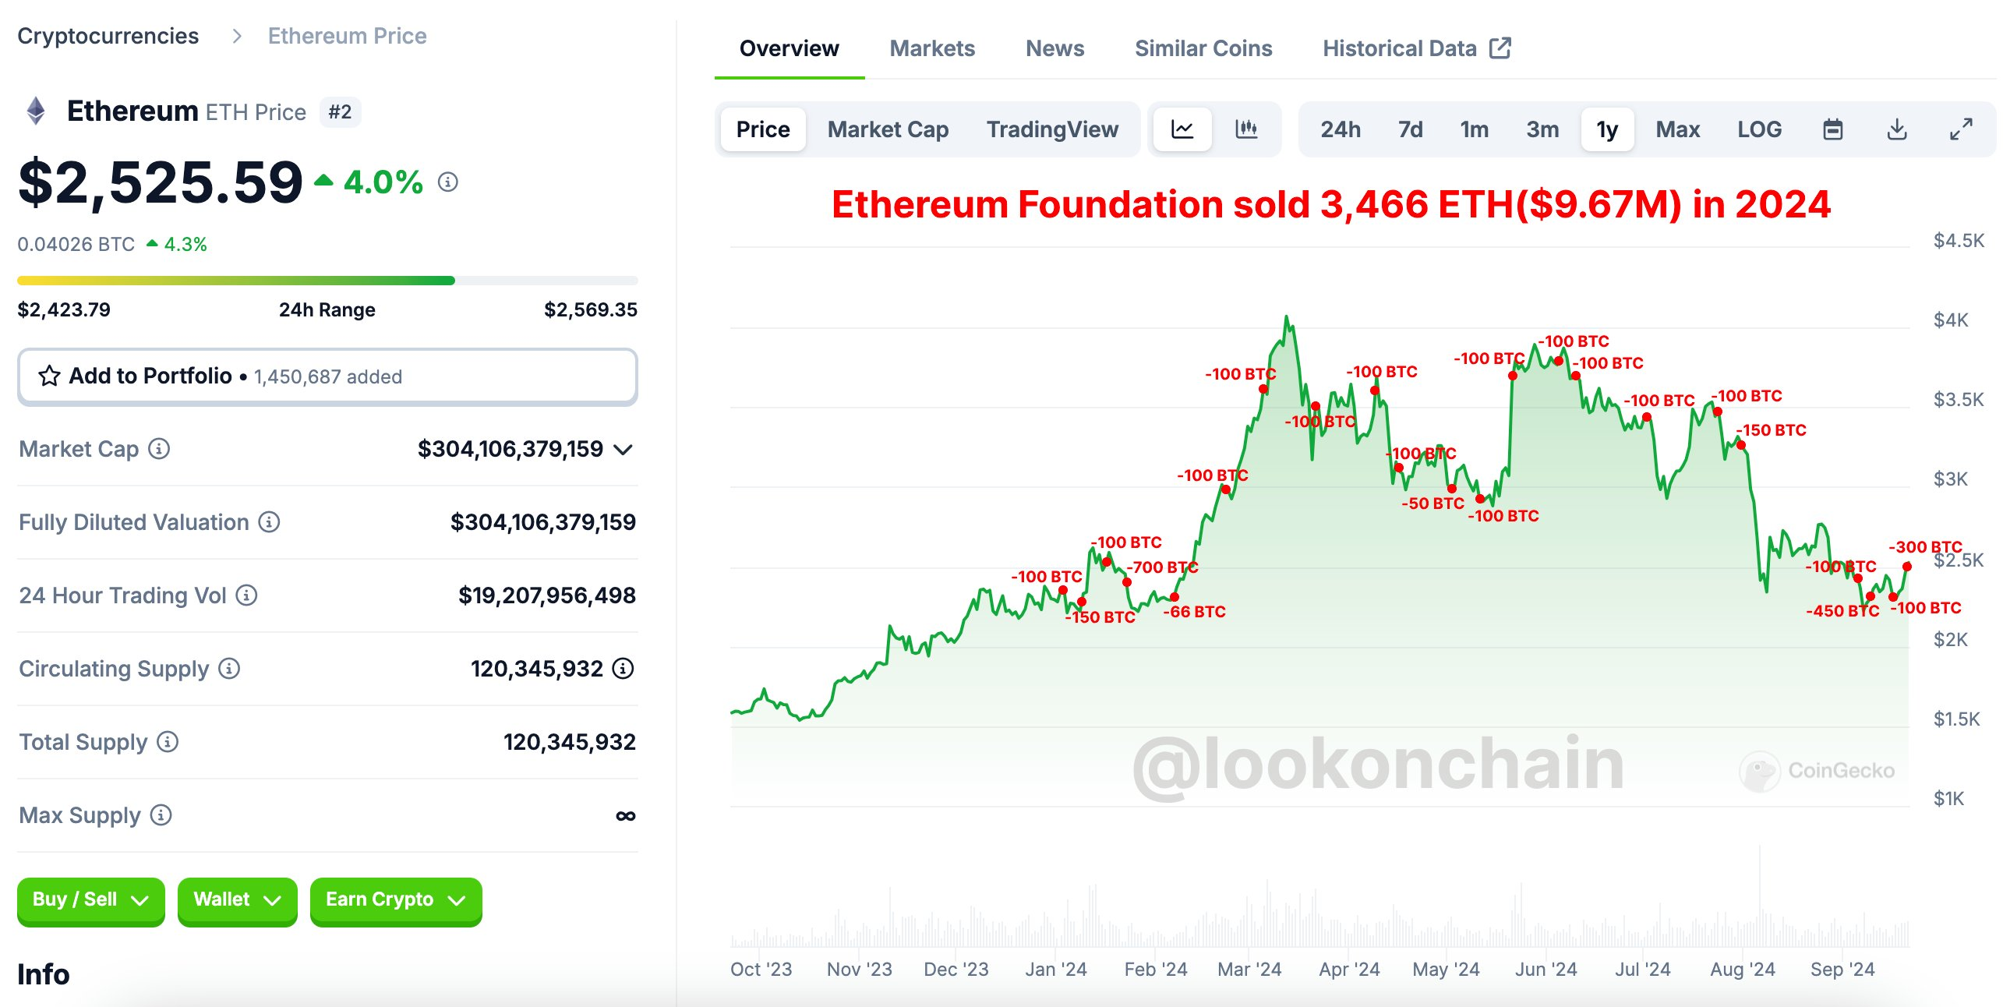Click the 24h Range progress bar
The height and width of the screenshot is (1007, 2003).
click(x=327, y=281)
